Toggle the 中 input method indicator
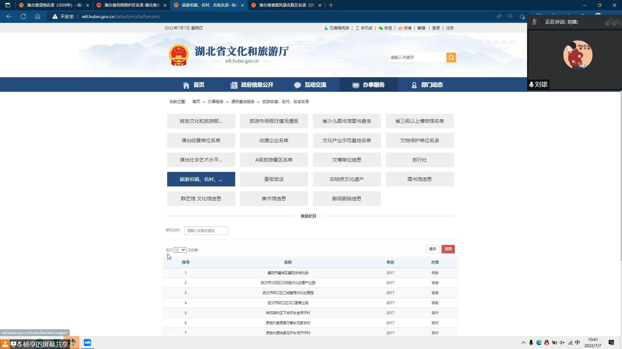The image size is (622, 349). (577, 343)
